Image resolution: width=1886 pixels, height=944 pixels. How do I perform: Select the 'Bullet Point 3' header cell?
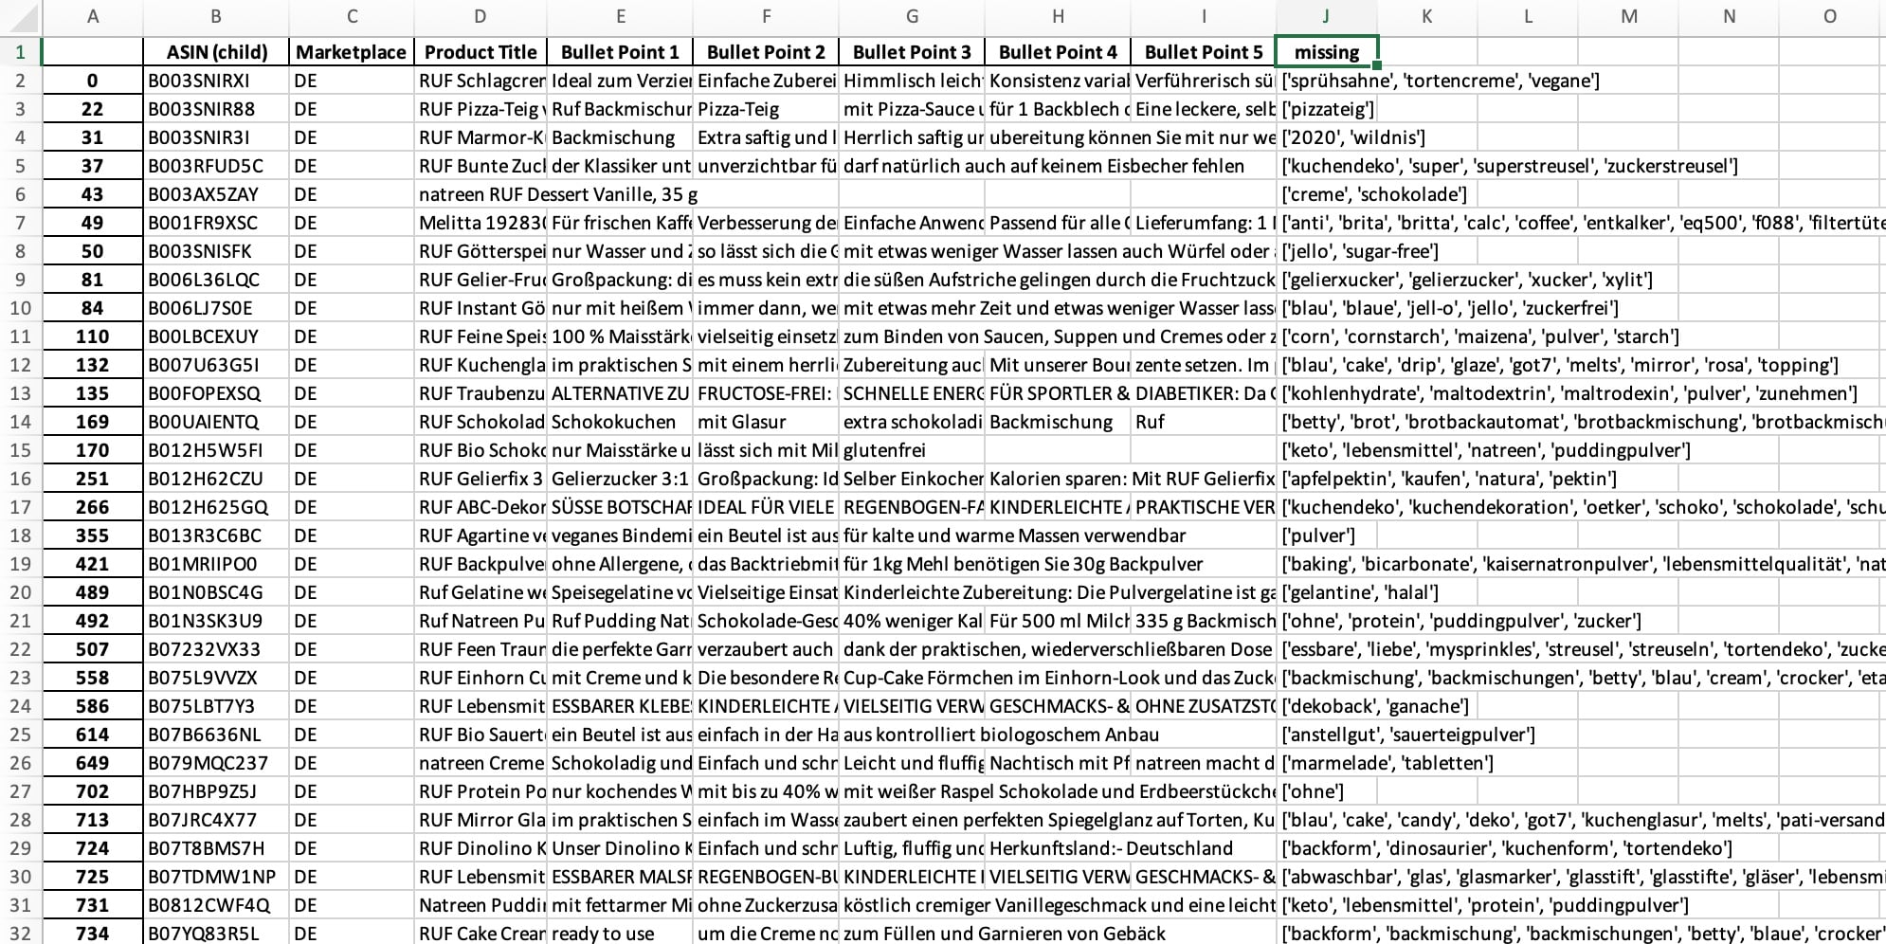pos(912,52)
